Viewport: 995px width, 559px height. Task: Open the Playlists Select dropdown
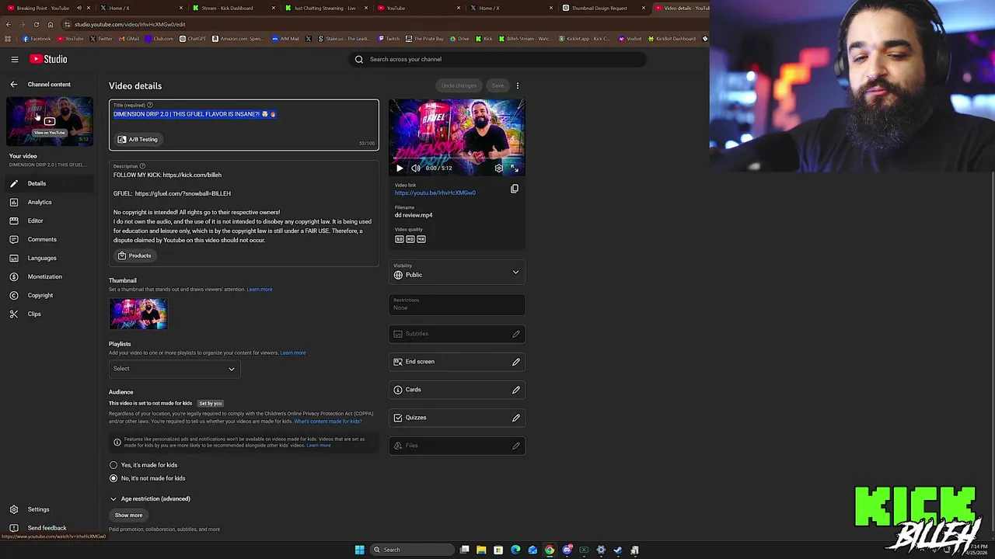tap(174, 369)
